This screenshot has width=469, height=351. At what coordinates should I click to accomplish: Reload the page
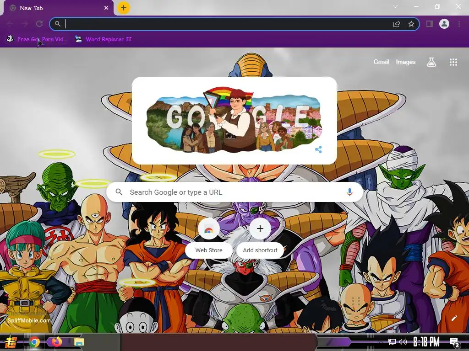click(39, 24)
